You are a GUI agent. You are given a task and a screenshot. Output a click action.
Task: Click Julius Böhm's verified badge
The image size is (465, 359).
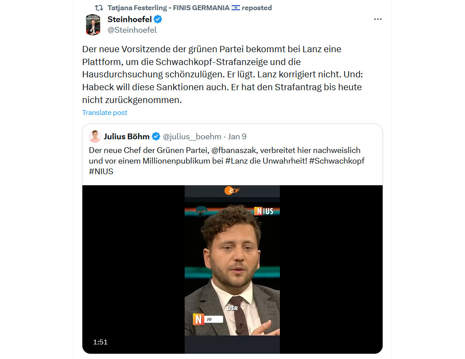pos(156,137)
